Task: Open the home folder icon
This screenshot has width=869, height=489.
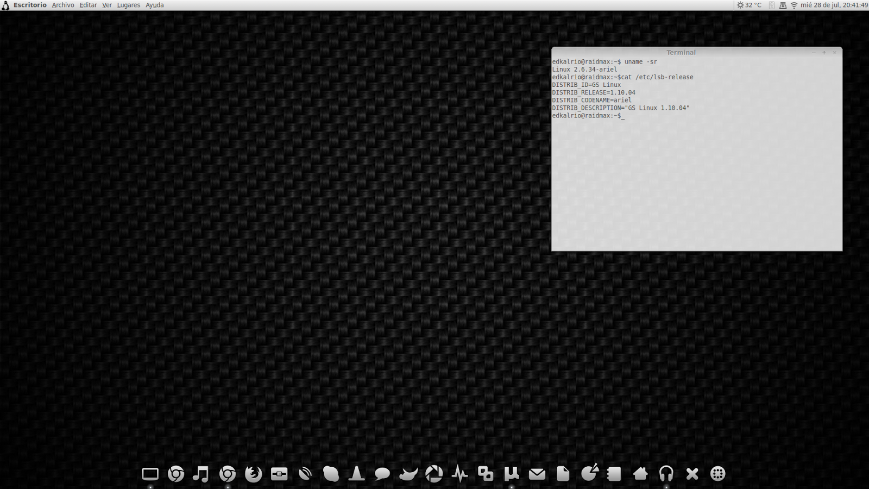Action: click(640, 474)
